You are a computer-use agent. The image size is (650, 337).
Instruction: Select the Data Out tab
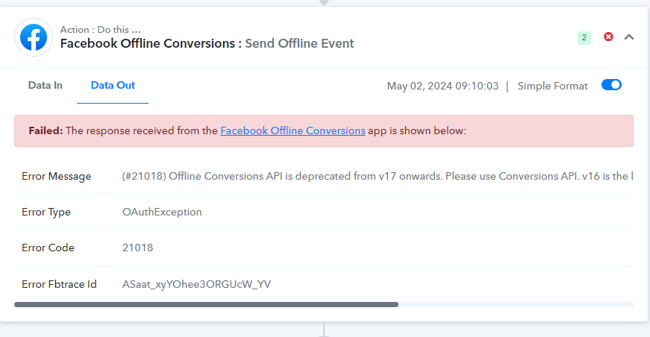(x=113, y=85)
